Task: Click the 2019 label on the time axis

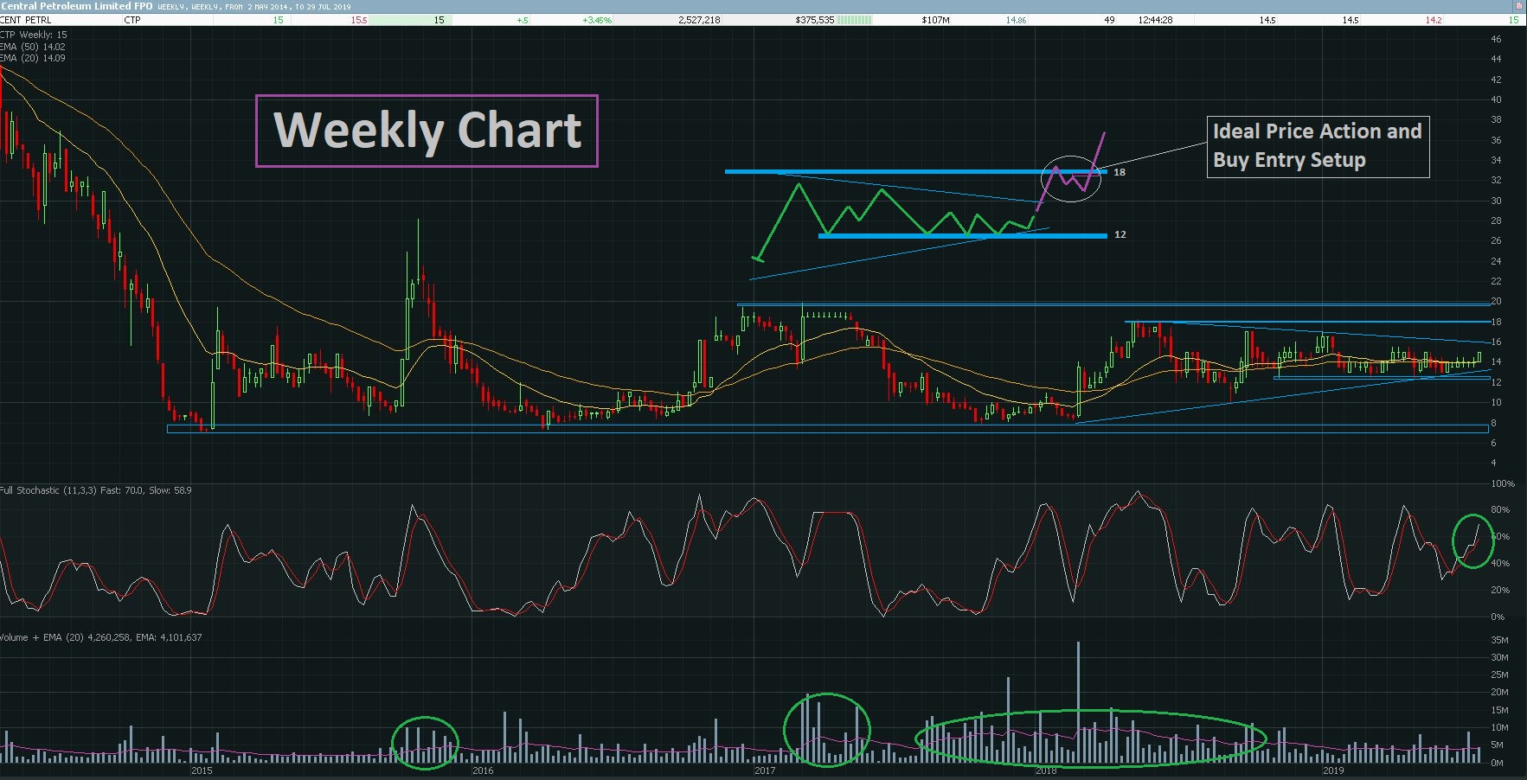Action: tap(1333, 770)
